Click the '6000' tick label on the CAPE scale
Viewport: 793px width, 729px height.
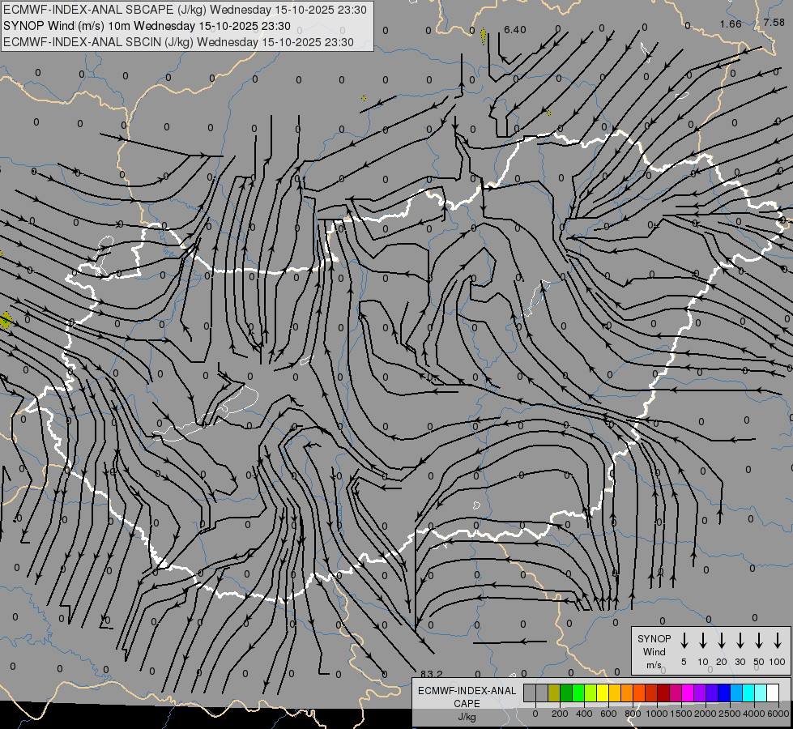[778, 714]
